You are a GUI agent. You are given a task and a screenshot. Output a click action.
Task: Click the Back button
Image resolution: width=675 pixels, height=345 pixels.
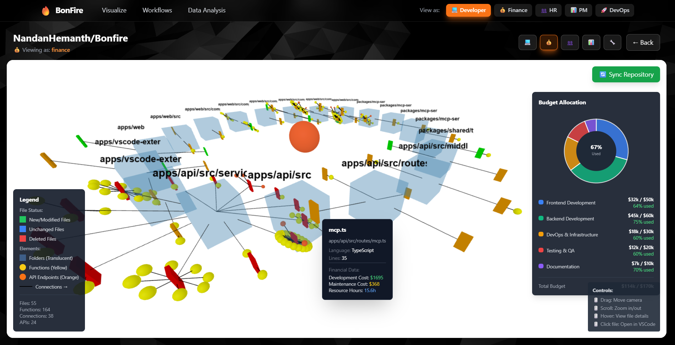click(643, 43)
